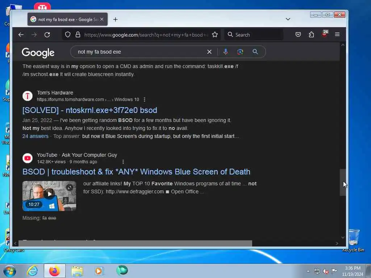371x278 pixels.
Task: Start voice search with microphone icon
Action: (x=226, y=52)
